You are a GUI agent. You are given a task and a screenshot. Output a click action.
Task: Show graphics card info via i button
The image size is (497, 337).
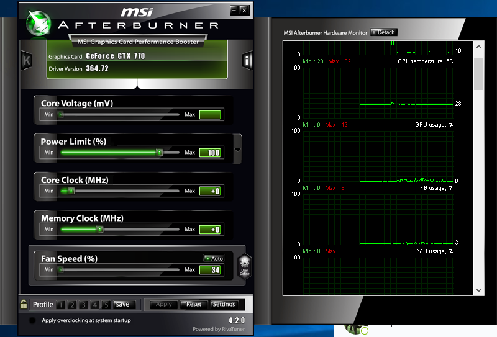point(247,60)
